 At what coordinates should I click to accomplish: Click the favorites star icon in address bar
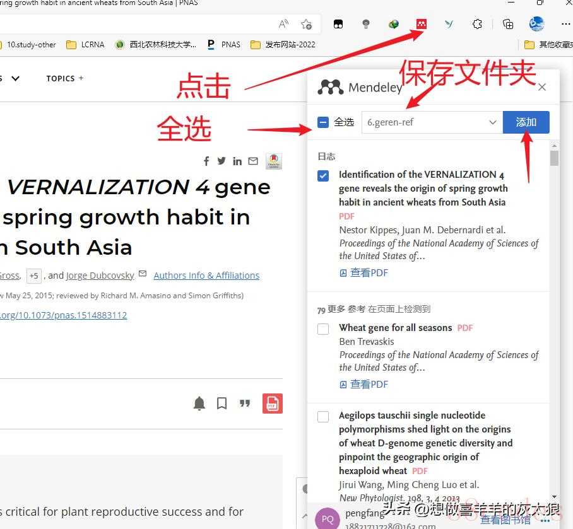pos(307,24)
